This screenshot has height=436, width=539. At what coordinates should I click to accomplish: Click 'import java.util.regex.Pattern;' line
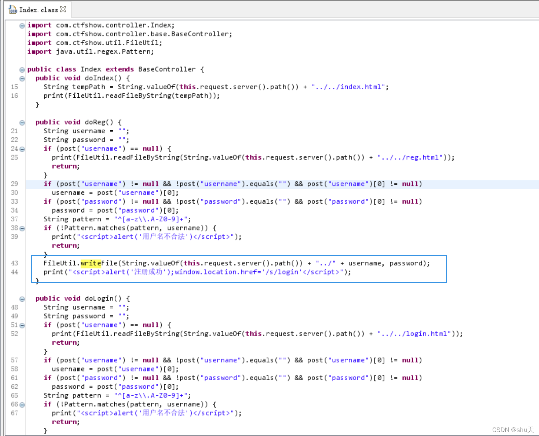(x=91, y=51)
